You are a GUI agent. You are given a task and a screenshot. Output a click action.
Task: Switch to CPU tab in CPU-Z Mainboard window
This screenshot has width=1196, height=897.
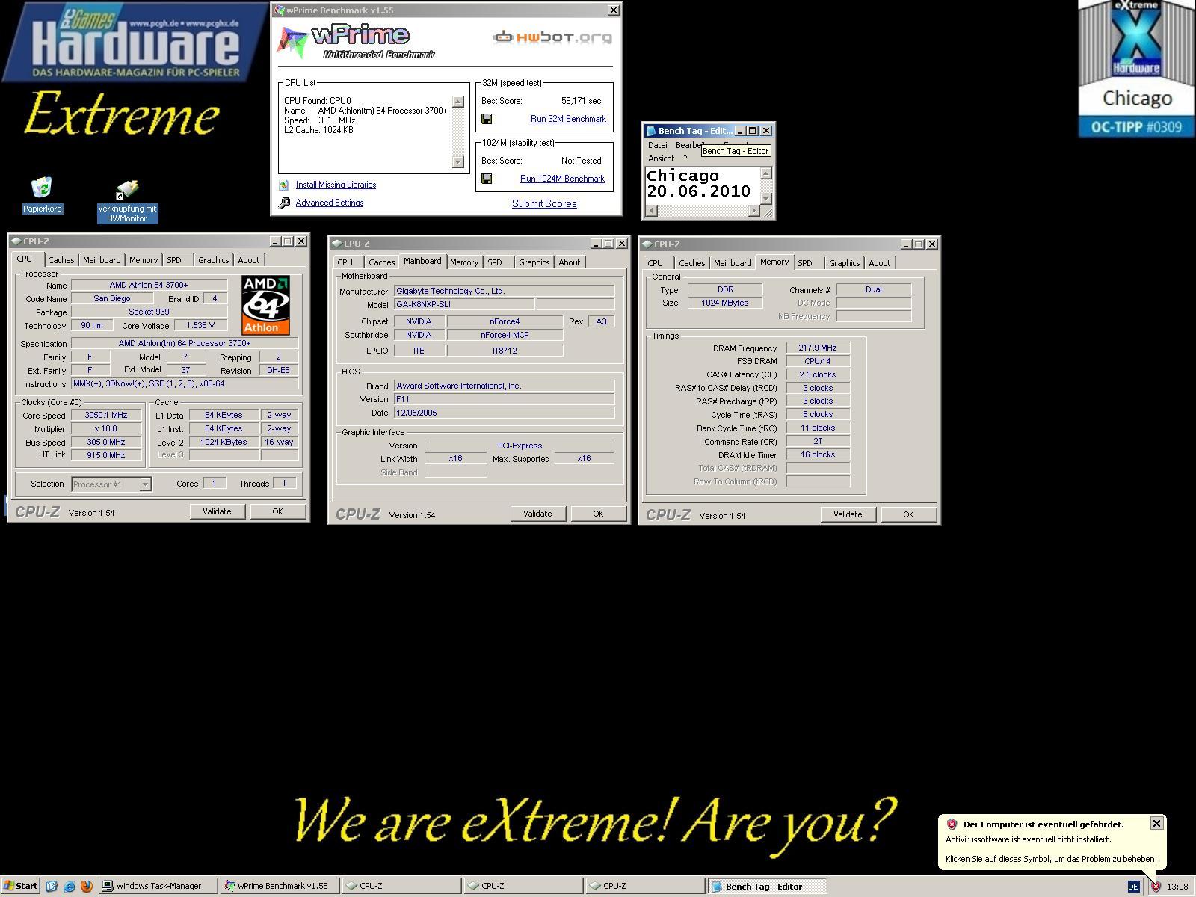(x=345, y=262)
